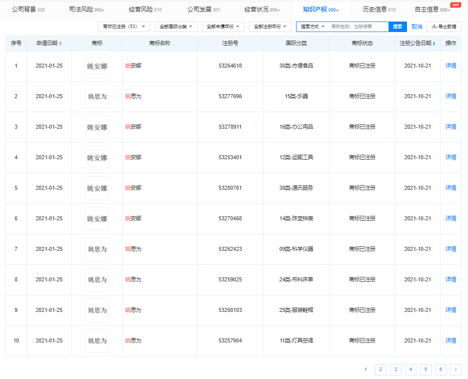Click the trademark image for 25类-服装鞋帽

tap(97, 310)
